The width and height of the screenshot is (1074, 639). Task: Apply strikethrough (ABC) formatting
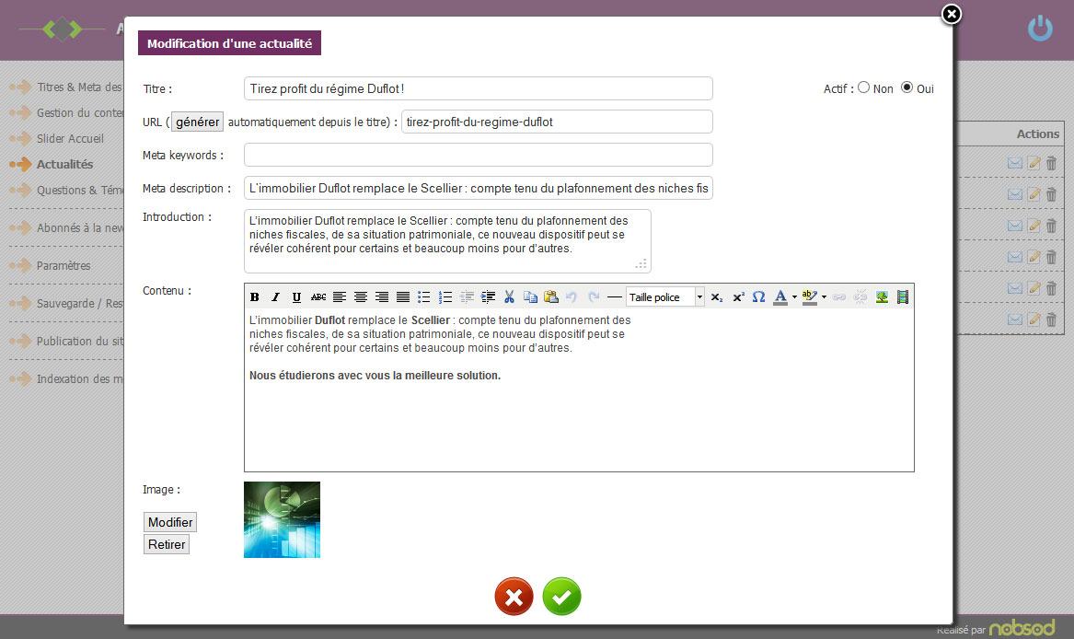318,296
